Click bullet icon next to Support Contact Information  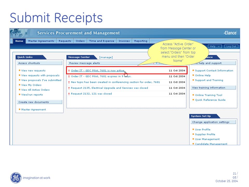(193, 70)
